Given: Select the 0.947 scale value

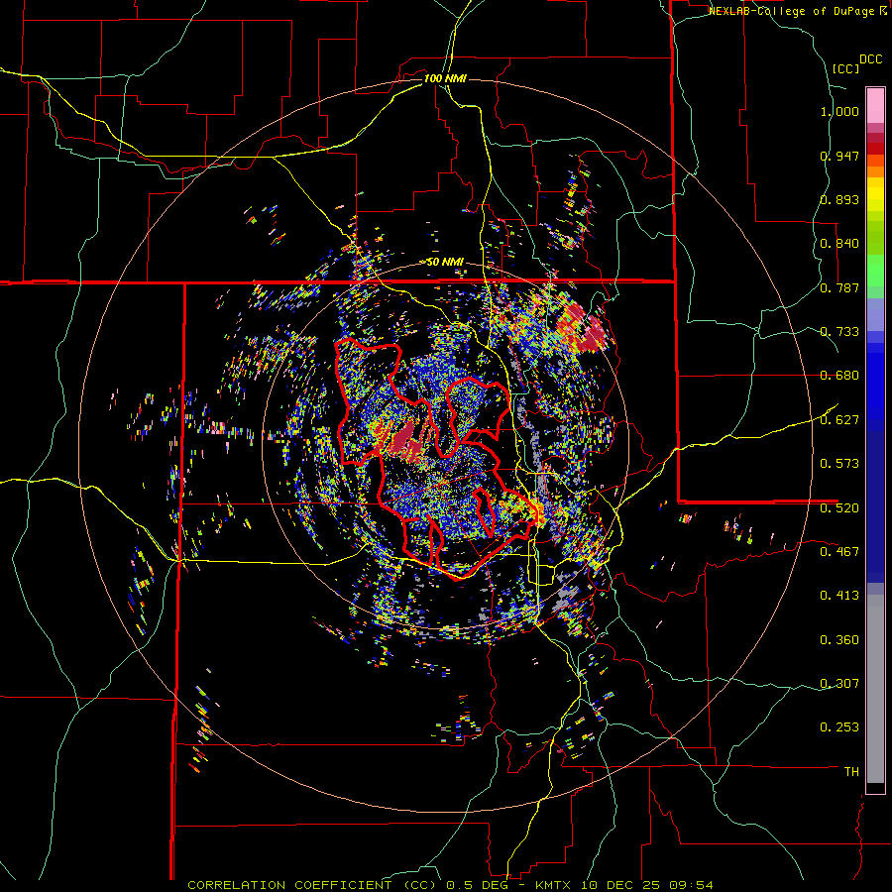Looking at the screenshot, I should pos(839,156).
